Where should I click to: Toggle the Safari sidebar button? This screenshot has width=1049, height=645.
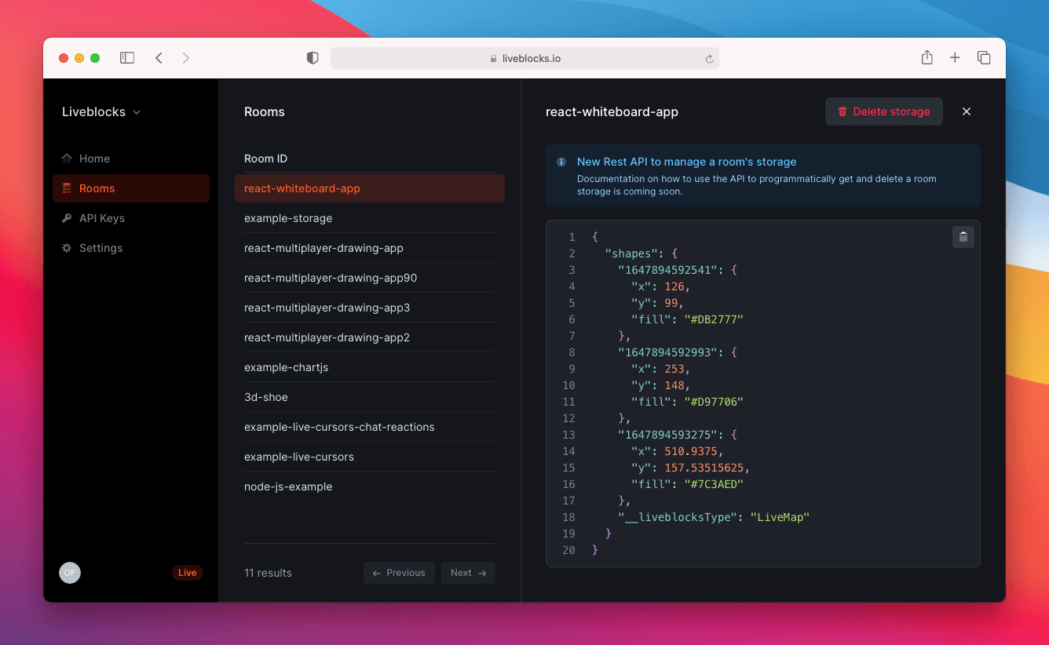coord(126,57)
